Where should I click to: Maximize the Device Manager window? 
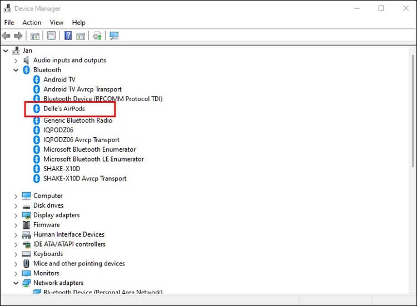coord(381,8)
